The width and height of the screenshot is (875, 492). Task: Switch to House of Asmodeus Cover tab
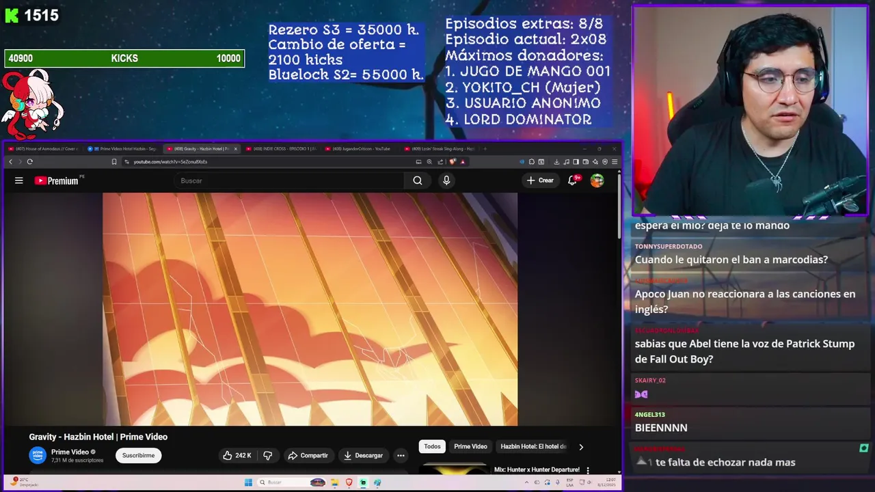coord(44,149)
